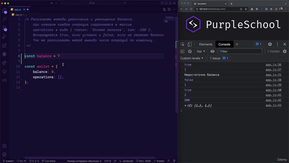
Task: Click the horizontal scrollbar in the editor
Action: (x=90, y=158)
